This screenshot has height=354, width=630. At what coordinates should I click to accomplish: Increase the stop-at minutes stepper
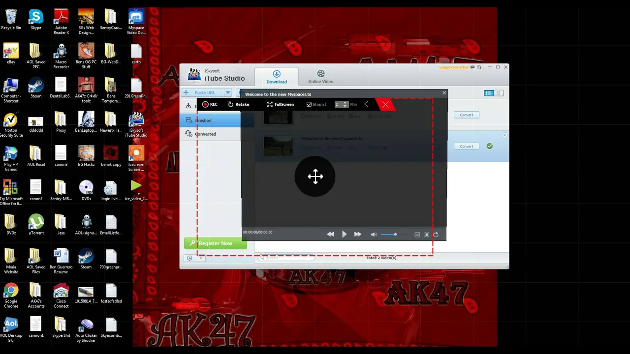(345, 103)
